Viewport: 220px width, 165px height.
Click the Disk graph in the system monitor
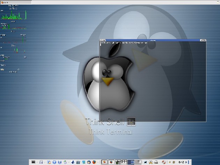click(14, 50)
